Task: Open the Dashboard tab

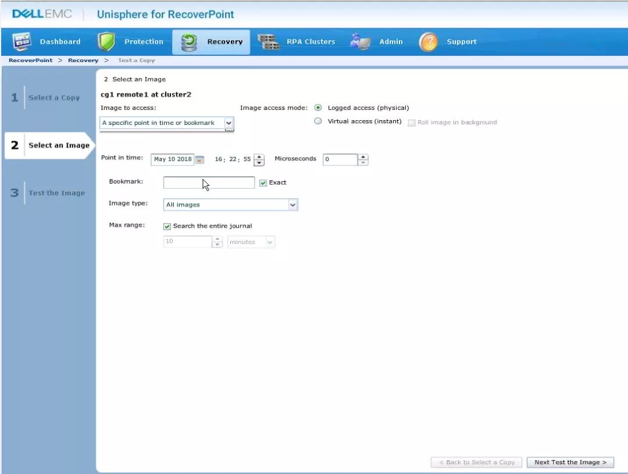Action: coord(47,42)
